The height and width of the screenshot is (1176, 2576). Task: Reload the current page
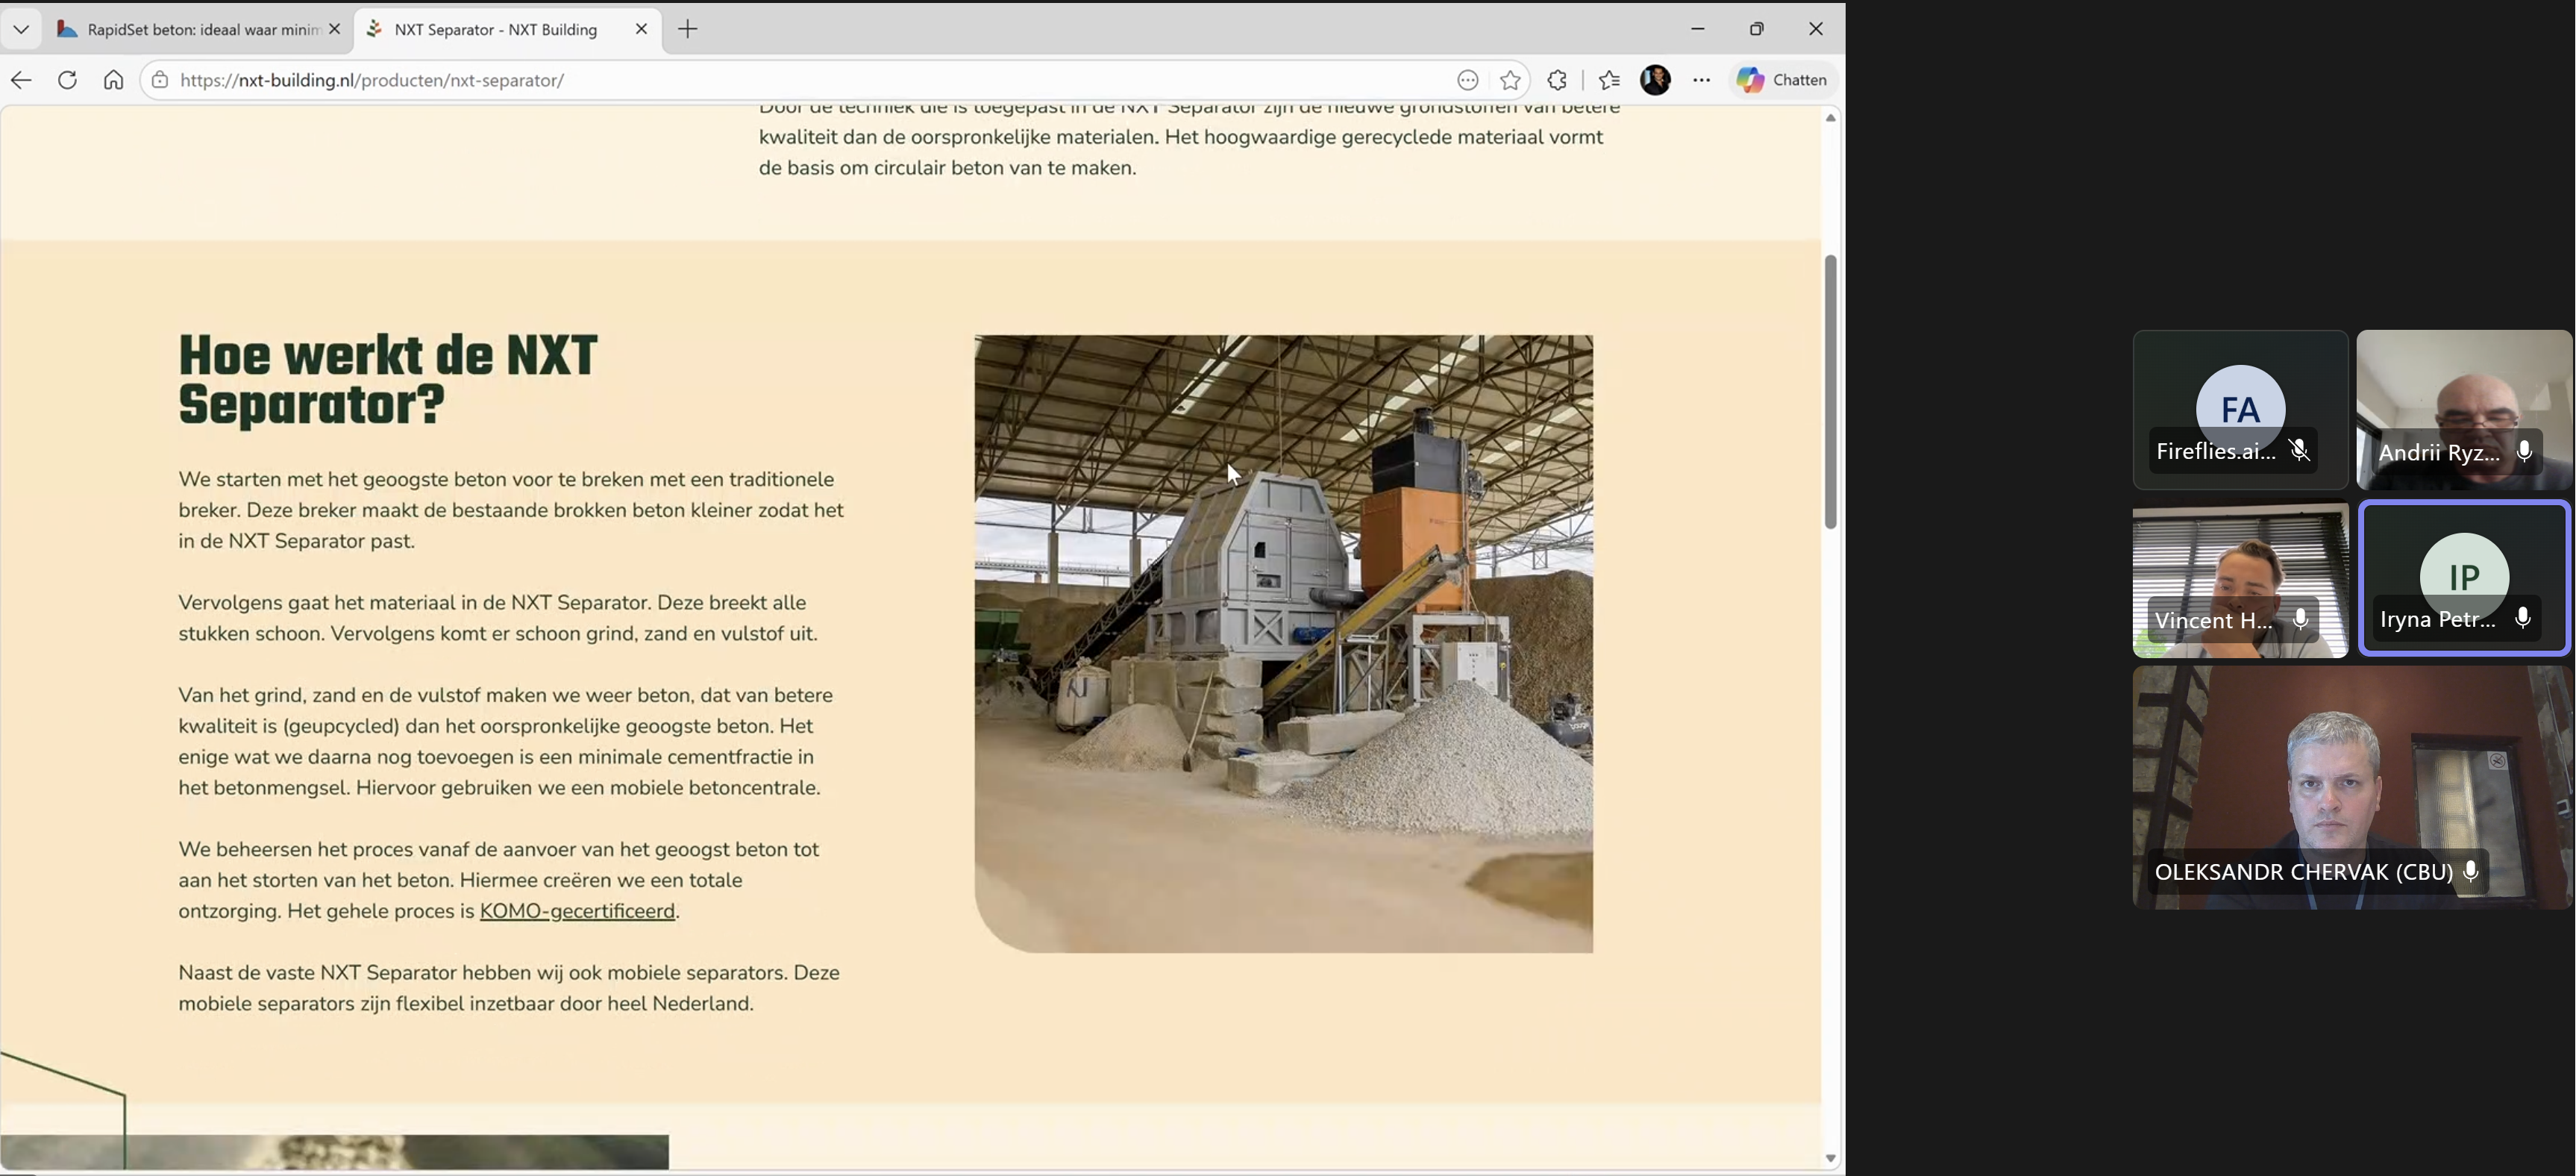(67, 80)
